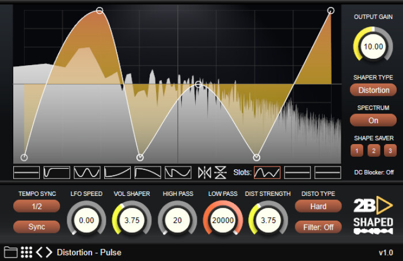Save shape to Shape Saver slot 1
The image size is (403, 261).
357,150
